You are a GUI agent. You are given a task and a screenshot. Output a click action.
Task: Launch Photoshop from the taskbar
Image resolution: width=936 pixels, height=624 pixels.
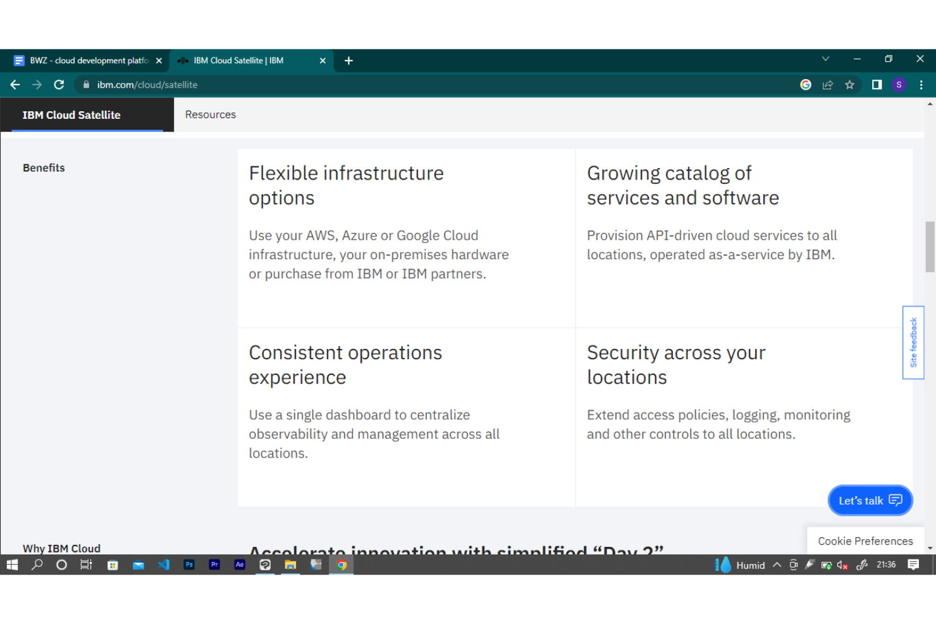point(189,565)
